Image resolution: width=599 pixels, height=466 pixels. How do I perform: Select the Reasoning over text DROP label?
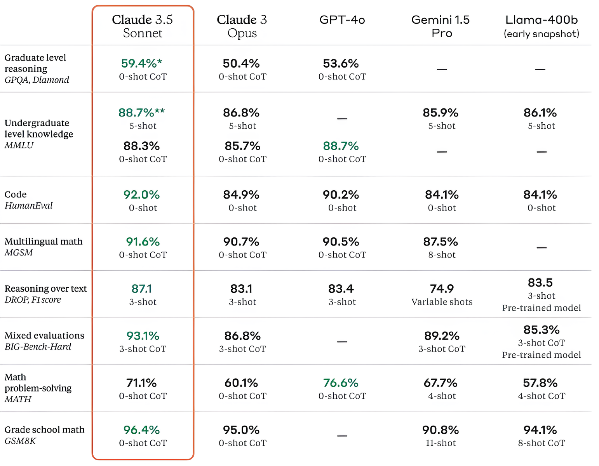tap(45, 294)
